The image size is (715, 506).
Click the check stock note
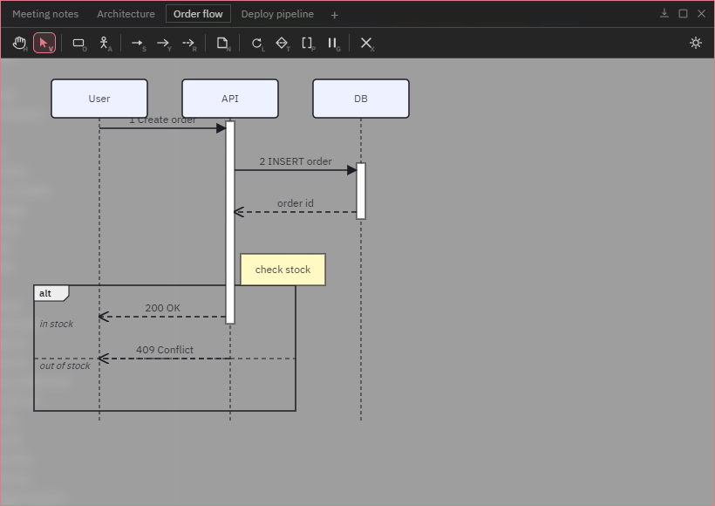tap(283, 270)
